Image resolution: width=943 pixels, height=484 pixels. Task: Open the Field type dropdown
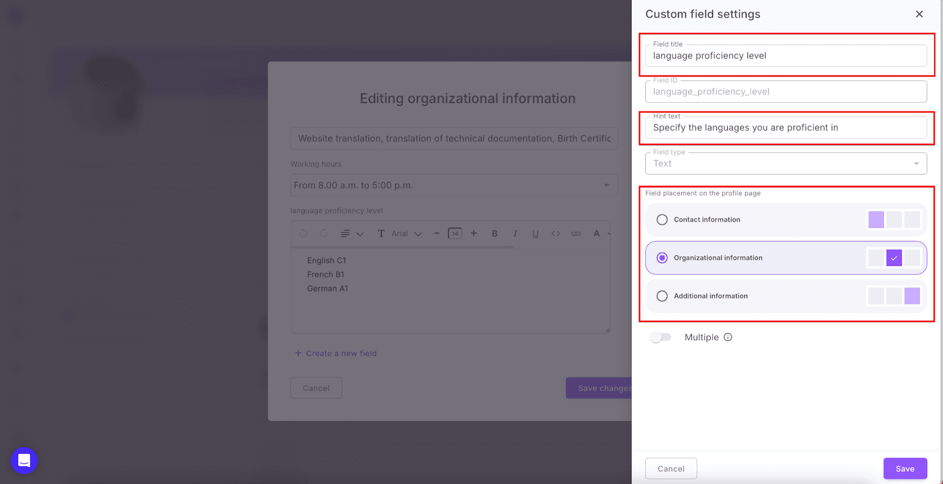(786, 164)
